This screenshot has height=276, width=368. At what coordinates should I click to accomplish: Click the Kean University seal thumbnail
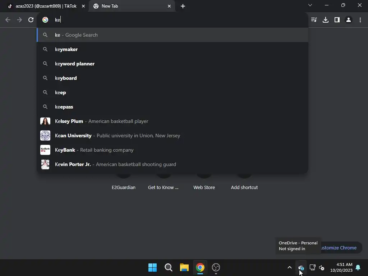coord(45,135)
